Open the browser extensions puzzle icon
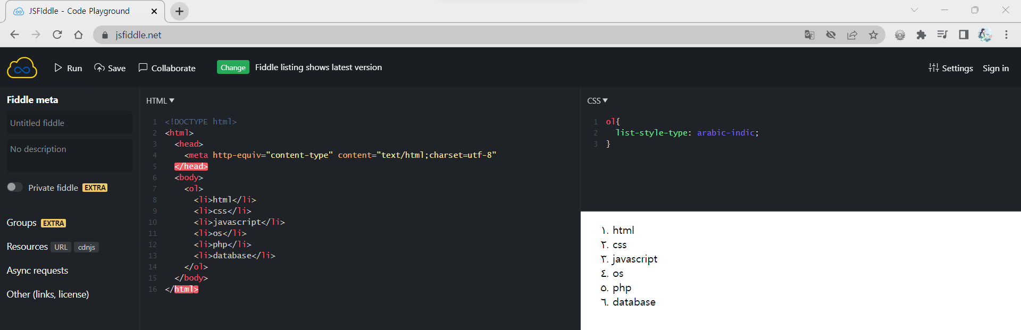The width and height of the screenshot is (1021, 330). (x=921, y=35)
